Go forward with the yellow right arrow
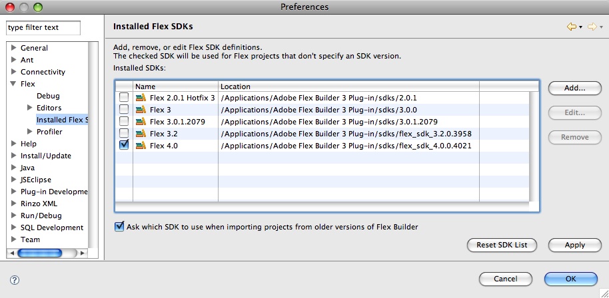This screenshot has width=609, height=298. point(592,27)
